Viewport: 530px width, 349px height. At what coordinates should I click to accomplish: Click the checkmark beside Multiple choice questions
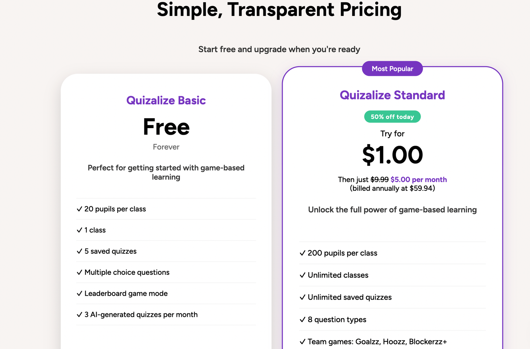pyautogui.click(x=79, y=273)
